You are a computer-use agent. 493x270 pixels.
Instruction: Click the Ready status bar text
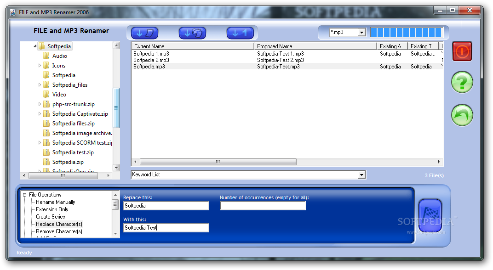[x=24, y=253]
